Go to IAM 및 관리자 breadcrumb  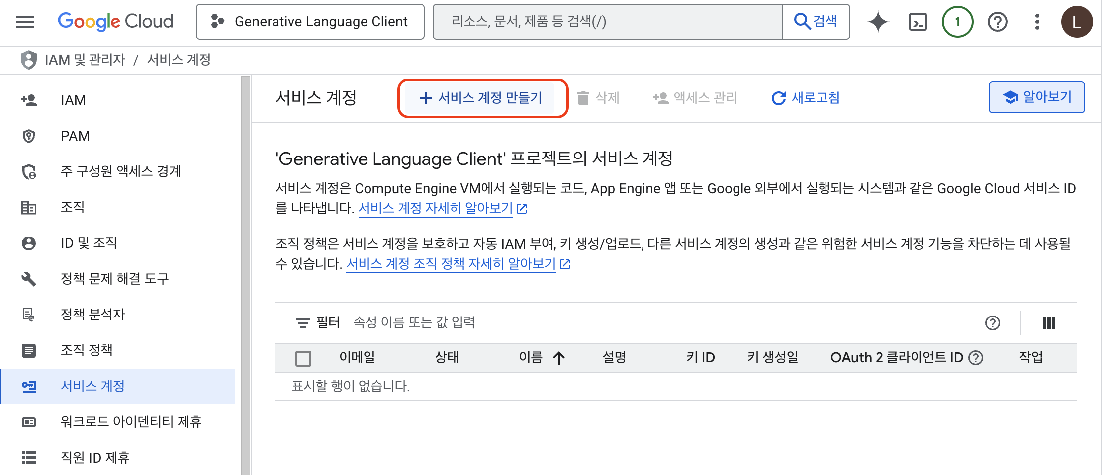85,60
